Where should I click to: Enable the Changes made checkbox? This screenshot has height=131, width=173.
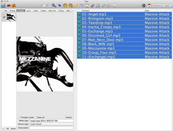click(19, 117)
